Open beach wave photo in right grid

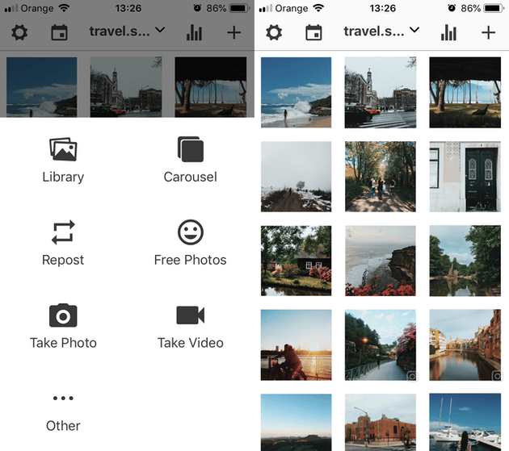tap(296, 93)
